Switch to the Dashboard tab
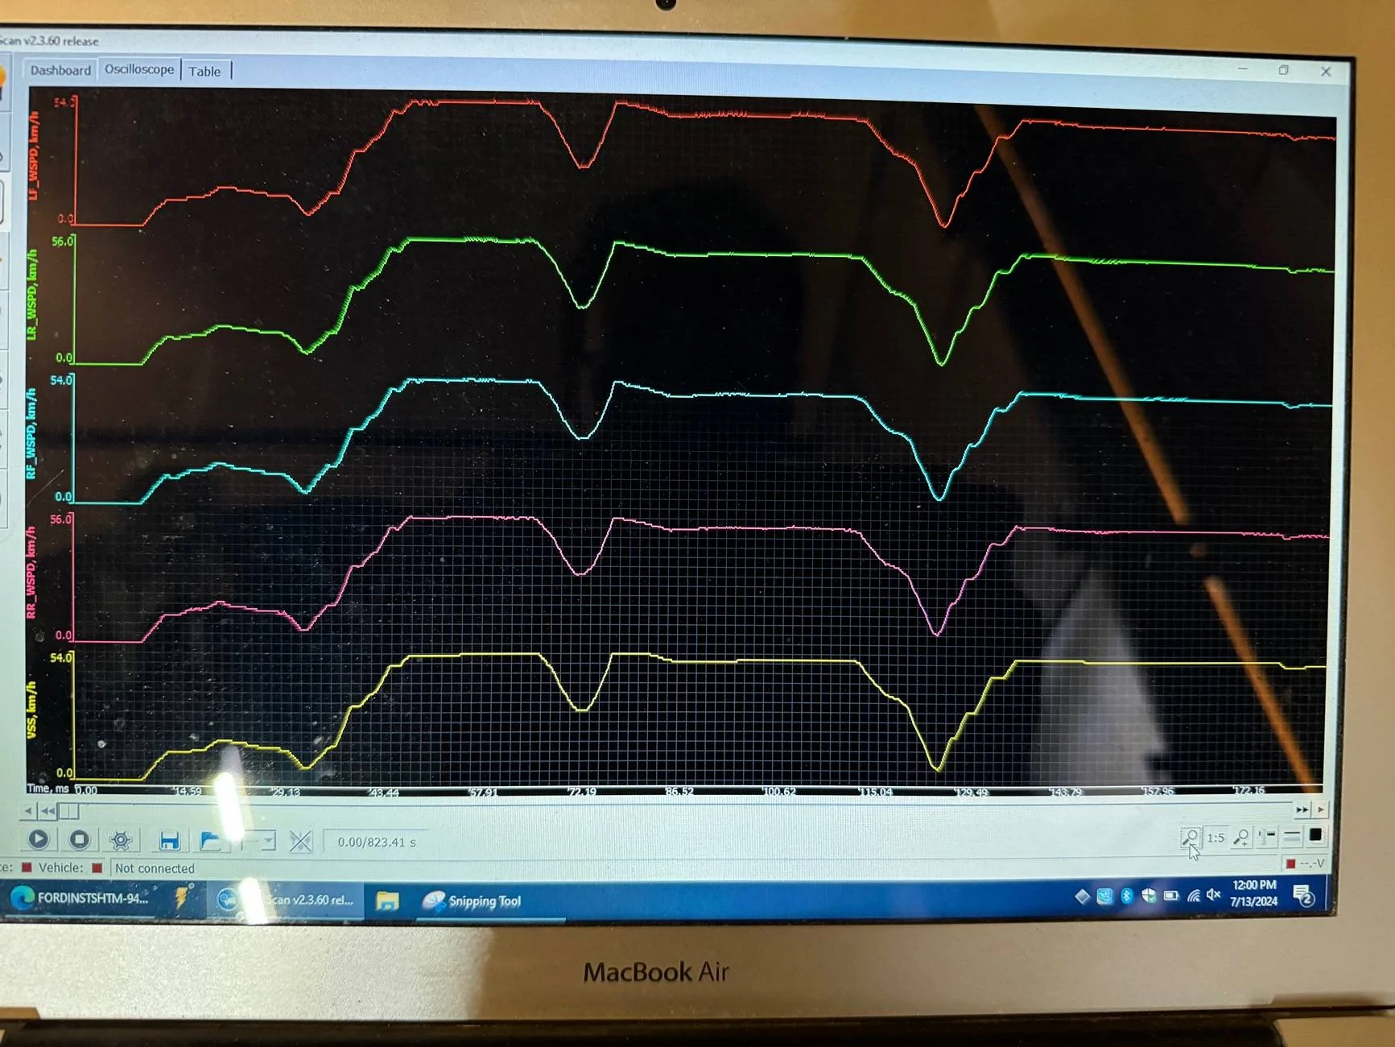Image resolution: width=1395 pixels, height=1047 pixels. tap(60, 70)
